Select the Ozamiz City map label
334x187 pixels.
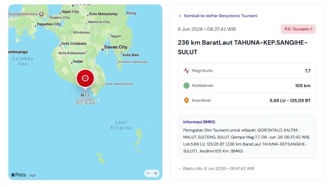[60, 17]
